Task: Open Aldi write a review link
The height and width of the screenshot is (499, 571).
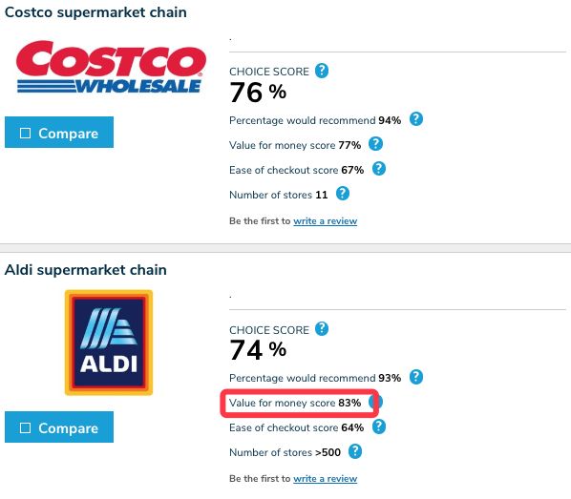Action: [x=326, y=479]
